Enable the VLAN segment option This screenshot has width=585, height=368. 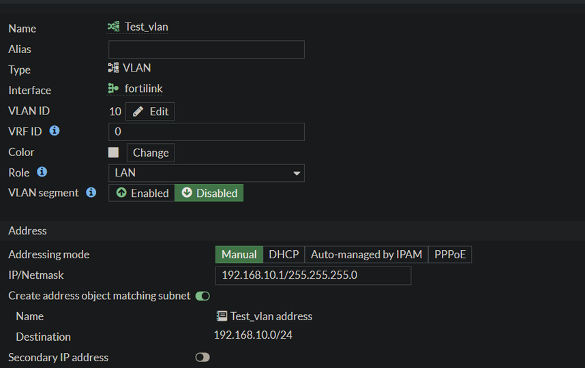click(142, 194)
